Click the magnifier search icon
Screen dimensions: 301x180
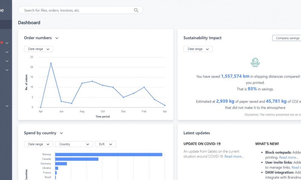136,10
